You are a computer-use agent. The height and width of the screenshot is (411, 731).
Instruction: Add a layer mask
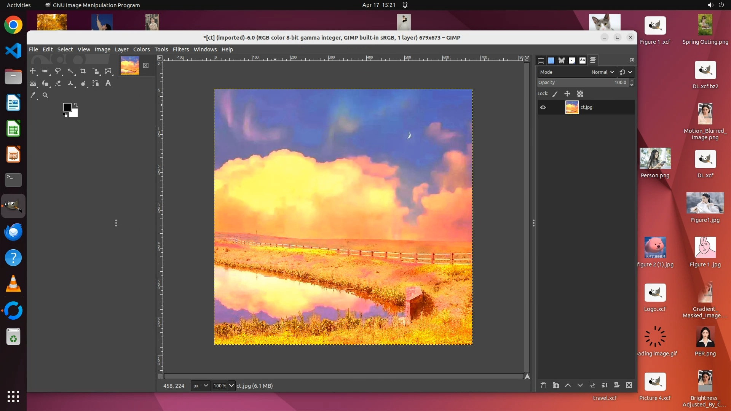617,385
